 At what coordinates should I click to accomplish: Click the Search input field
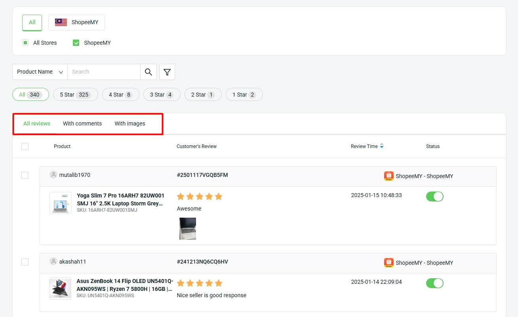pyautogui.click(x=104, y=72)
